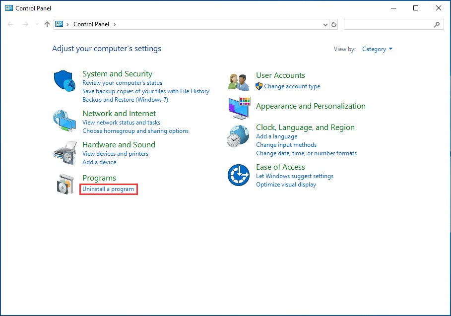Image resolution: width=451 pixels, height=316 pixels.
Task: Open Change account type link
Action: pos(292,86)
